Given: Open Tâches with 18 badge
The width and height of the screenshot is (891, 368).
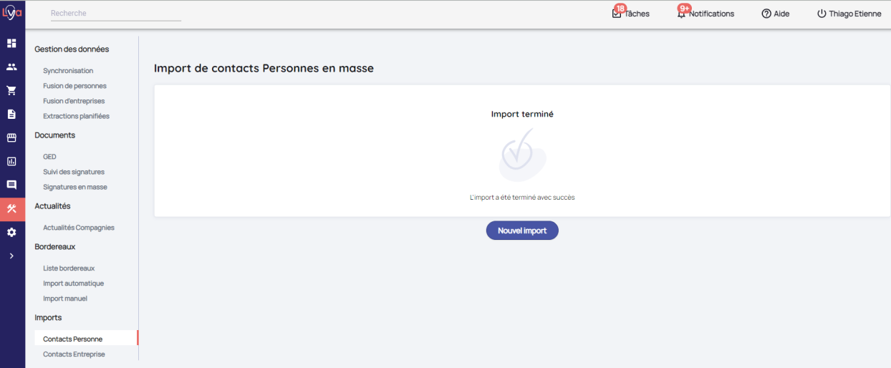Looking at the screenshot, I should [631, 14].
